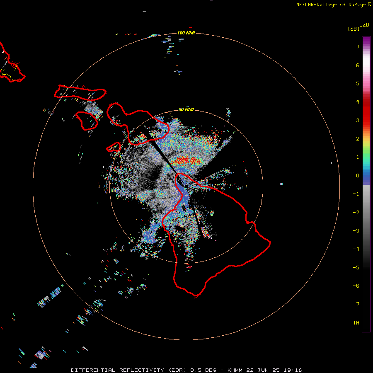The image size is (373, 373).
Task: Click the -6 value on color scale
Action: pyautogui.click(x=356, y=286)
